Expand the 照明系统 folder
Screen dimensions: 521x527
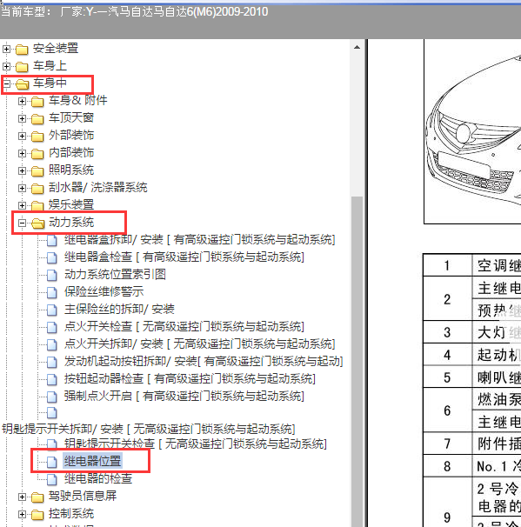click(23, 170)
